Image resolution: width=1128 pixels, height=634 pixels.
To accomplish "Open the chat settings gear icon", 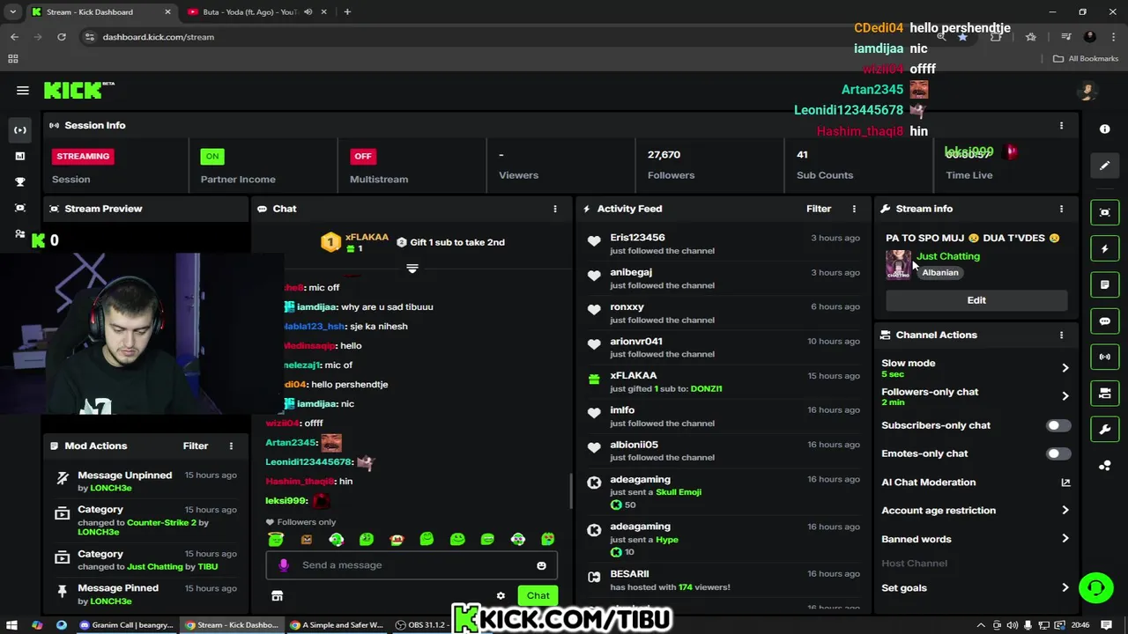I will click(x=501, y=596).
